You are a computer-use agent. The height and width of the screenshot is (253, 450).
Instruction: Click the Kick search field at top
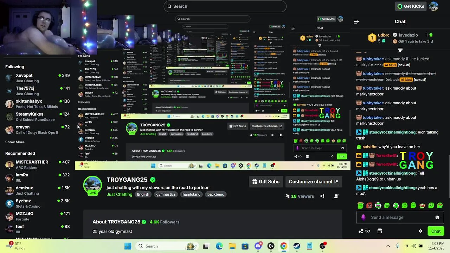[225, 6]
